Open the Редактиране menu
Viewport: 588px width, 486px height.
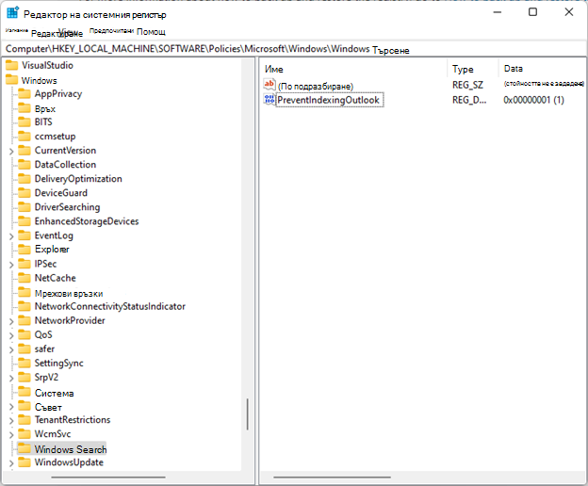tap(57, 33)
